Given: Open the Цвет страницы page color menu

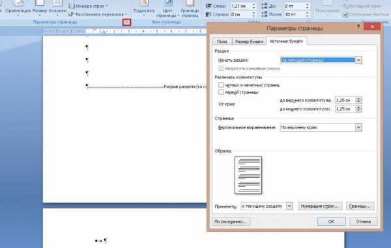Looking at the screenshot, I should (167, 8).
